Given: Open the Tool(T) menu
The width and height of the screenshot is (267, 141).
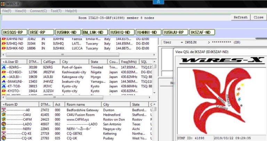Looking at the screenshot, I should 56,11.
